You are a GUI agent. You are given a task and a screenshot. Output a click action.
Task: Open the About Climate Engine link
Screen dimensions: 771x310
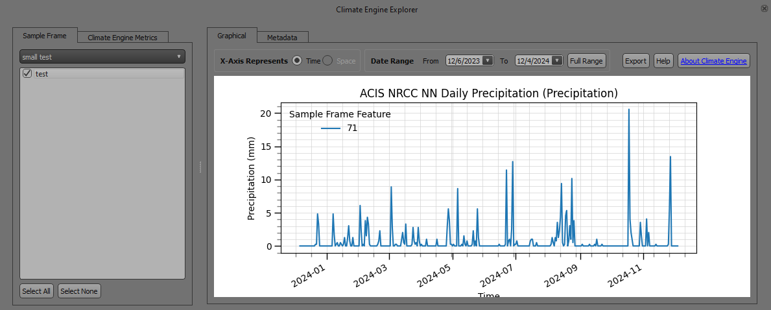713,61
